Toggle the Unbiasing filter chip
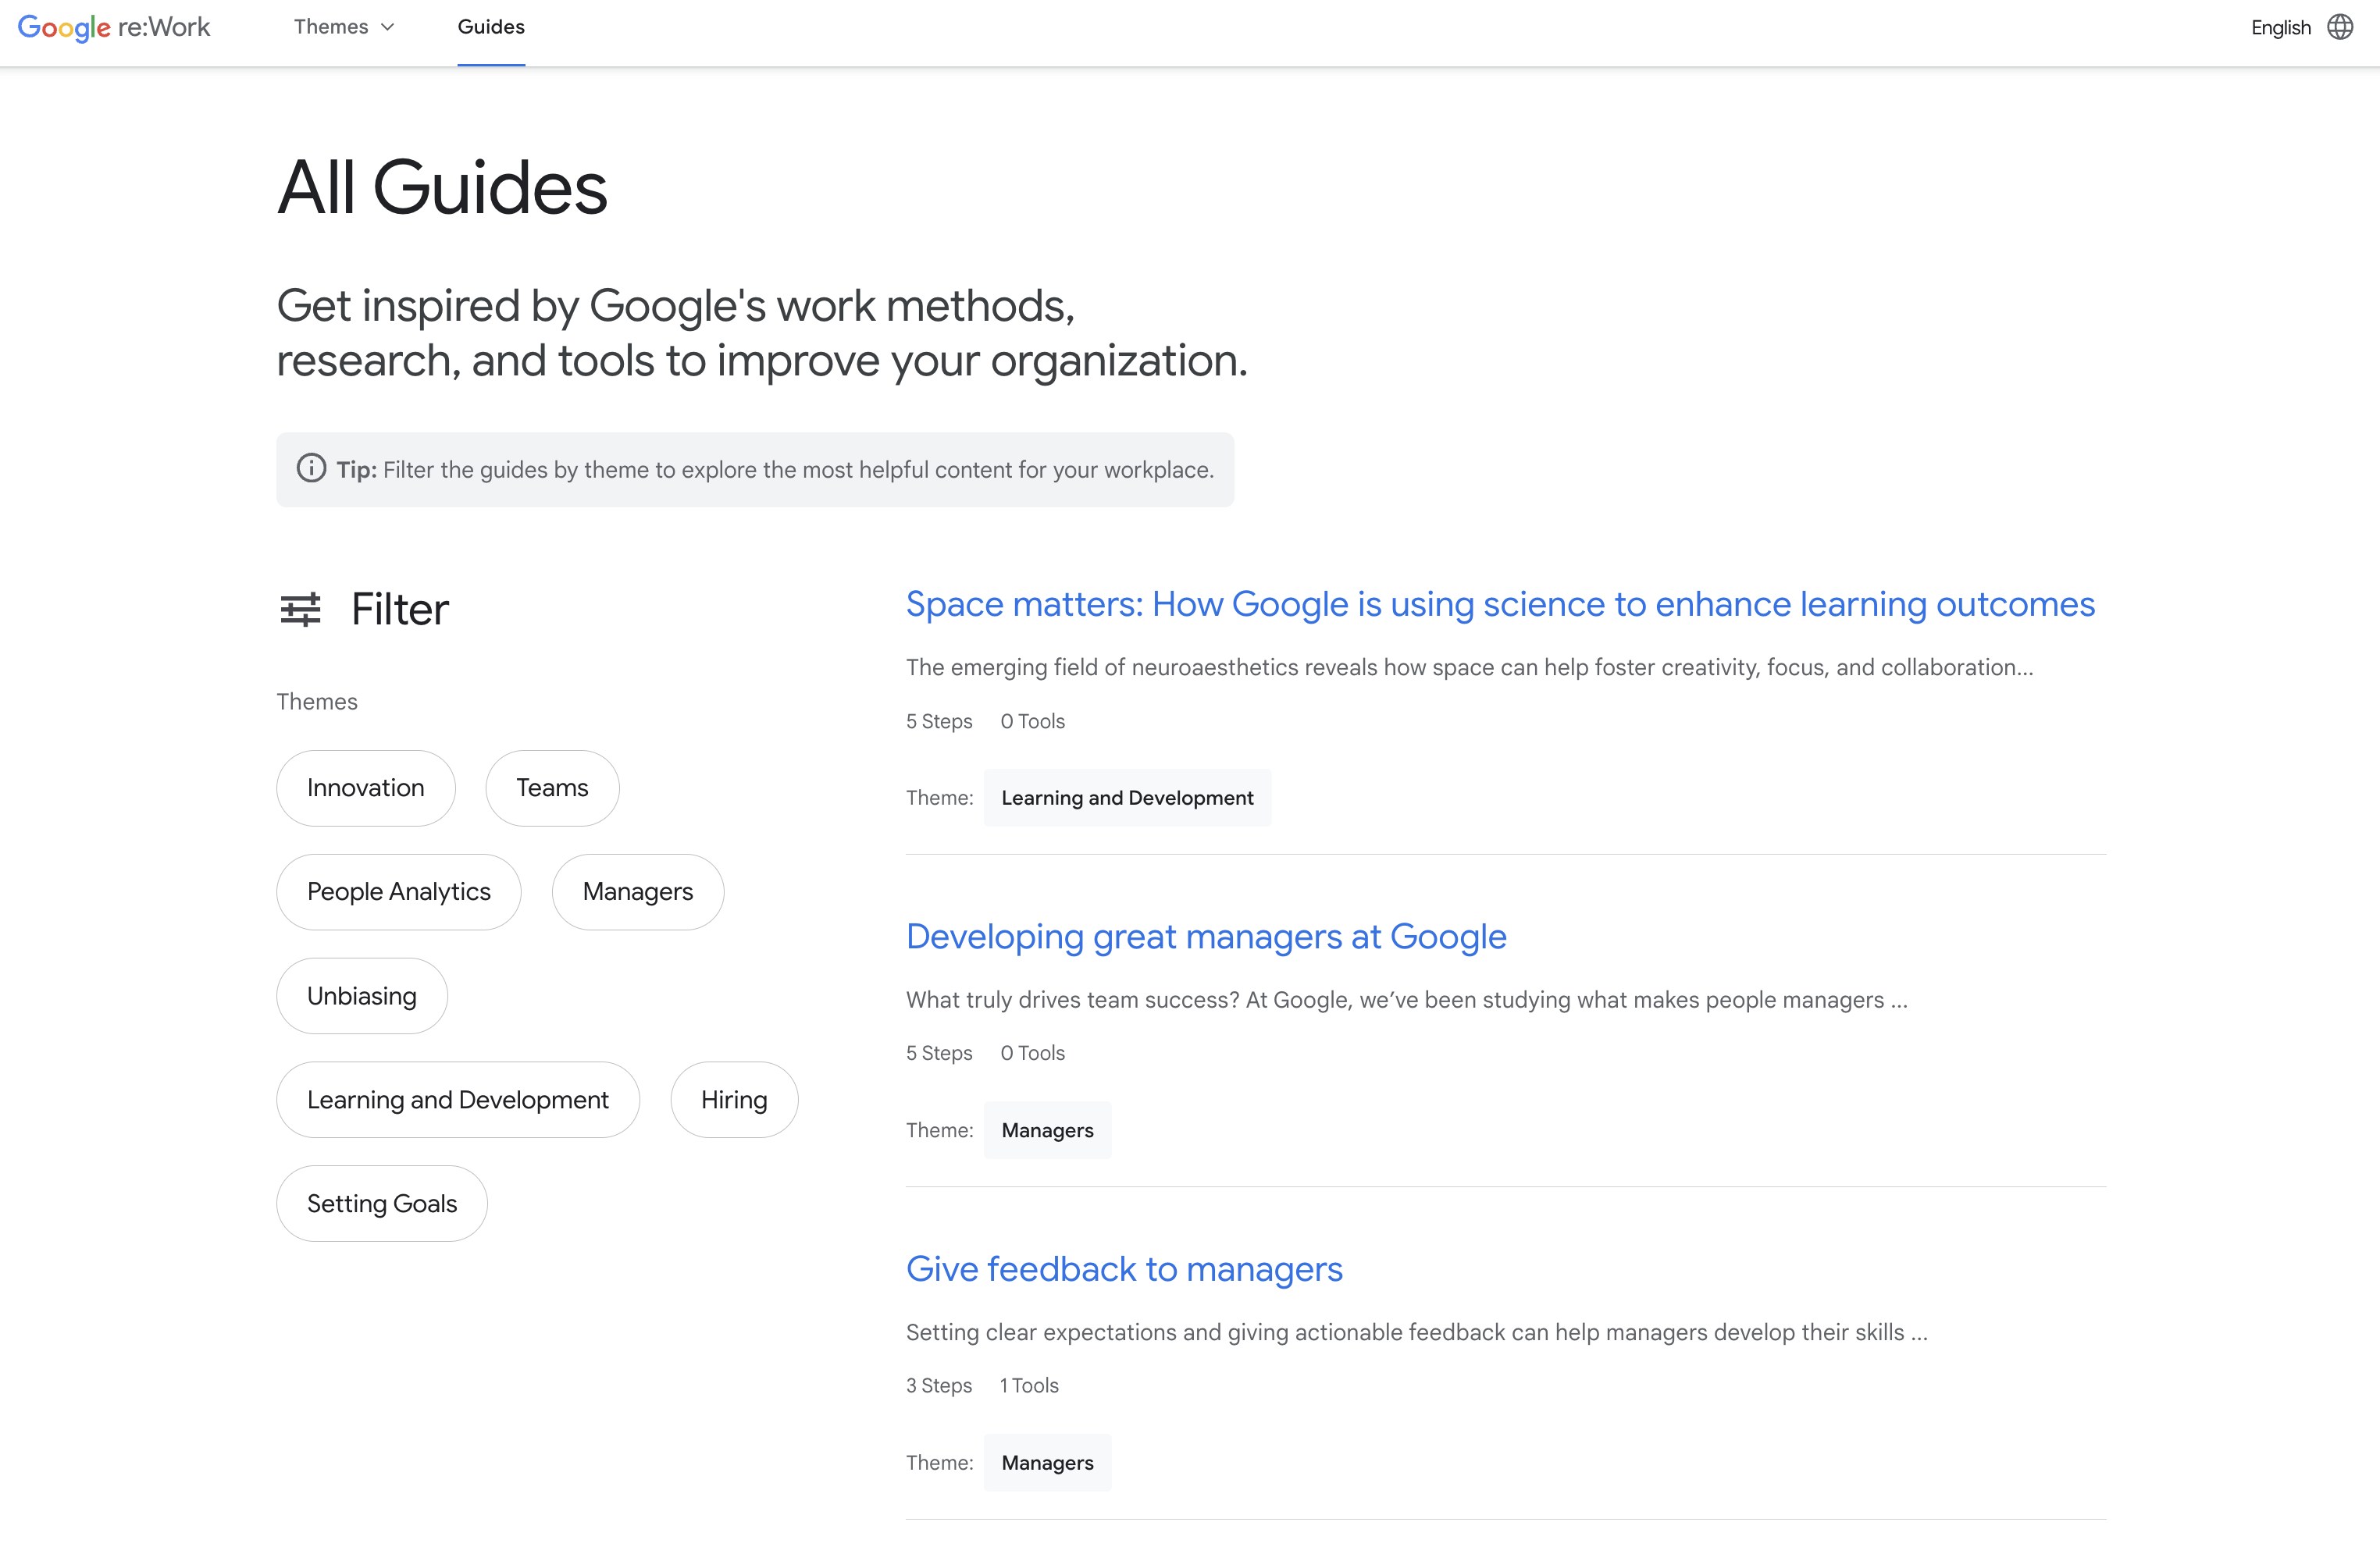The height and width of the screenshot is (1547, 2380). (362, 997)
